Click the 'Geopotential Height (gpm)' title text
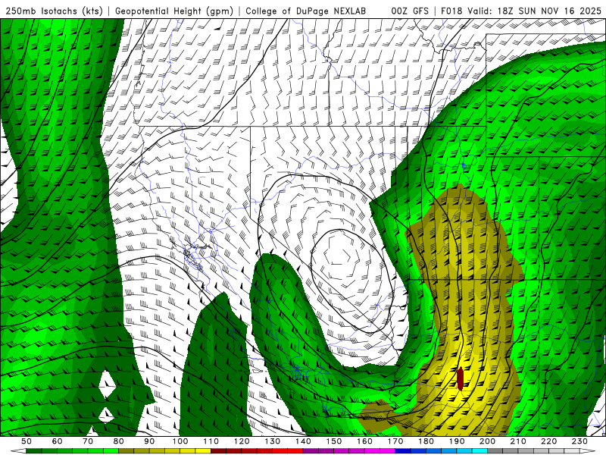Screen dimensions: 606x455 click(x=174, y=11)
